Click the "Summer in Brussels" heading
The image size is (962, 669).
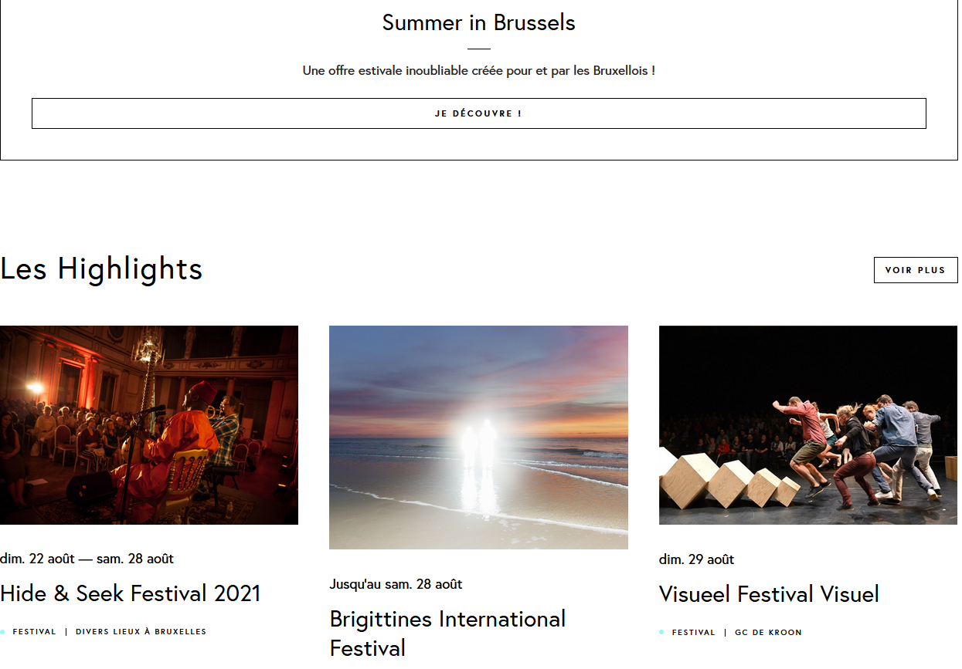tap(478, 22)
